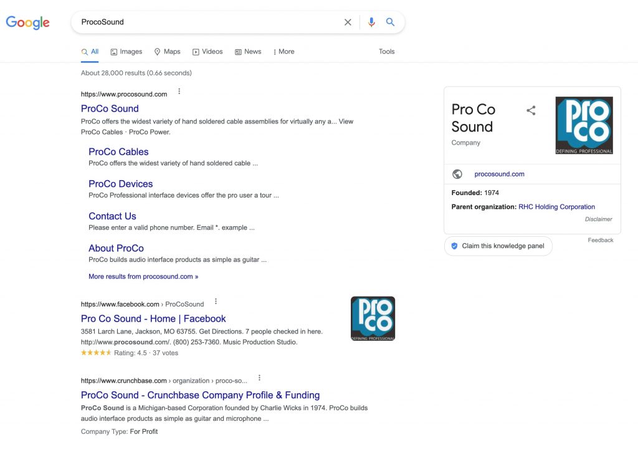The width and height of the screenshot is (638, 450).
Task: Send Feedback on the knowledge panel
Action: coord(600,241)
